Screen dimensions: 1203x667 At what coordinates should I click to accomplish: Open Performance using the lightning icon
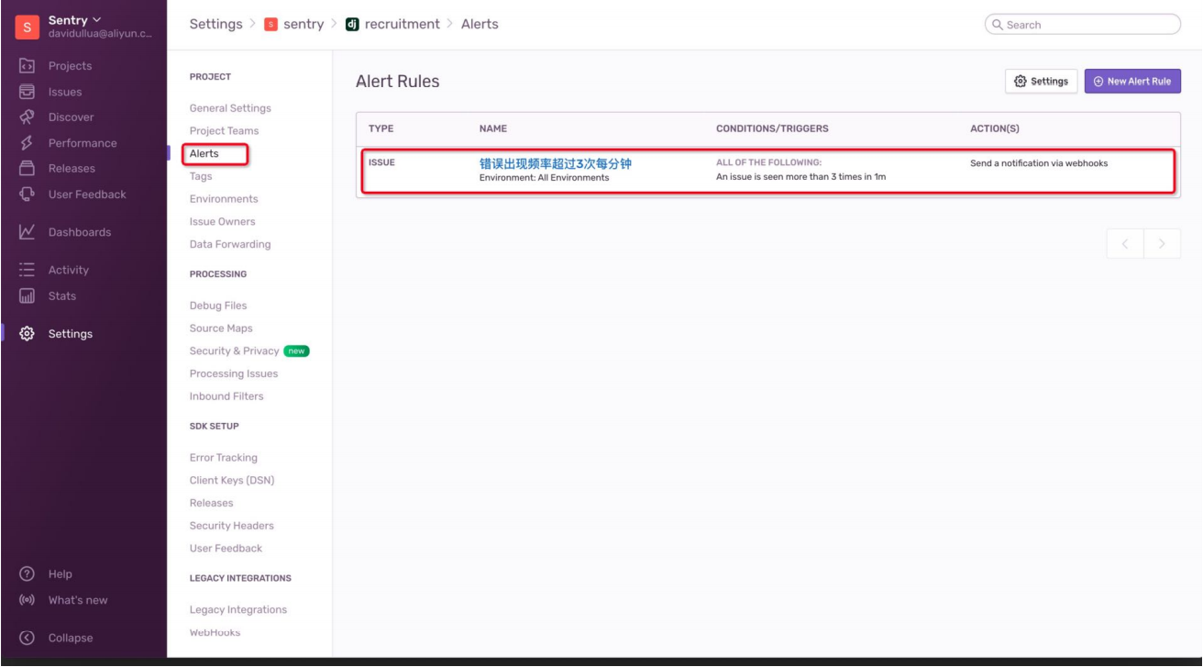(x=28, y=143)
